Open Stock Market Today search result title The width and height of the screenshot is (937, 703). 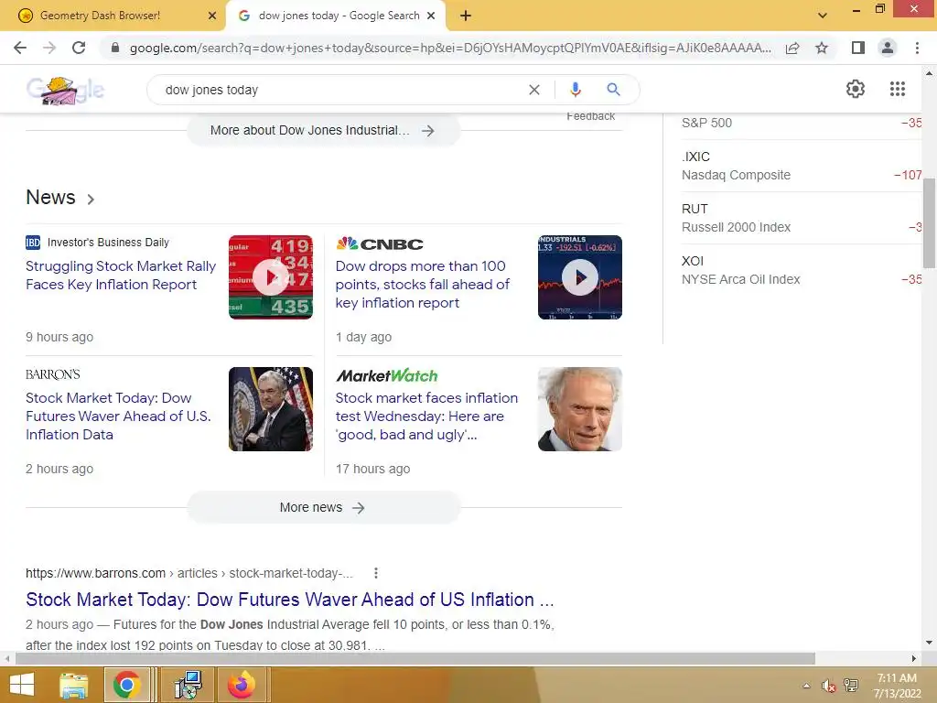click(x=290, y=600)
